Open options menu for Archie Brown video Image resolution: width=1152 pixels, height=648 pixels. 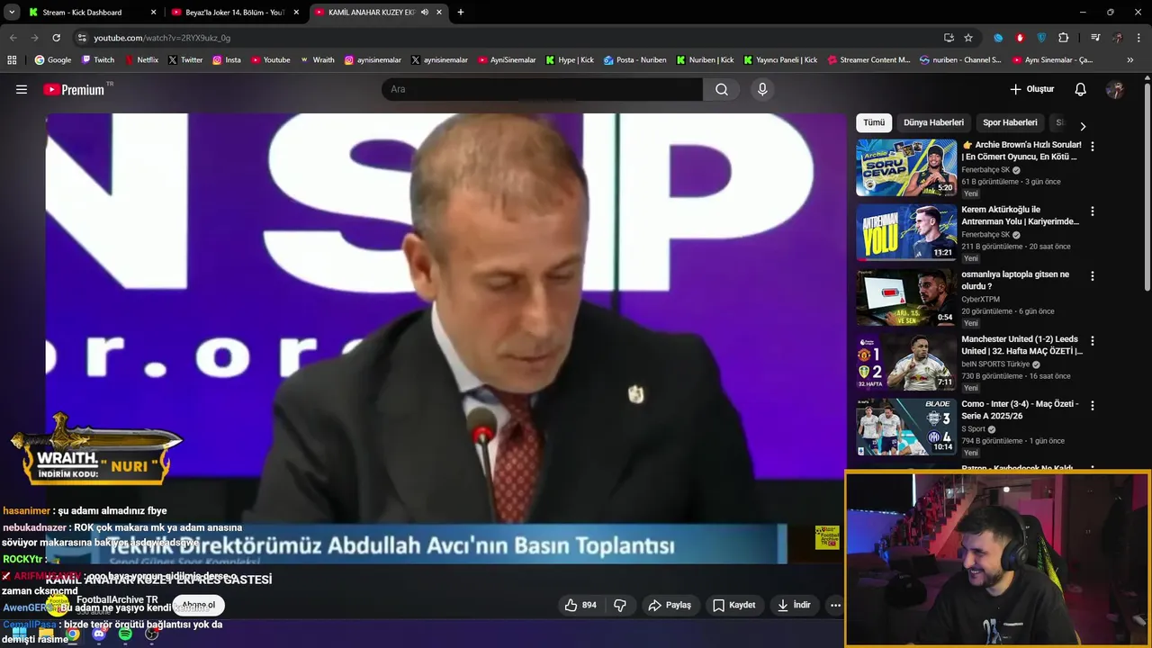point(1093,146)
